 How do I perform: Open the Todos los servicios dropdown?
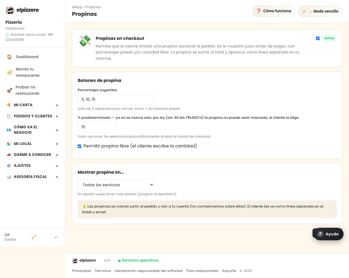tap(116, 185)
